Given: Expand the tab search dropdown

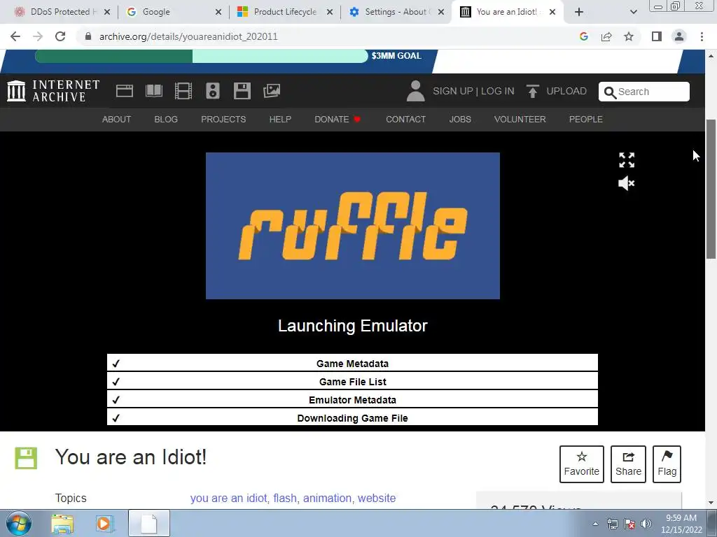Looking at the screenshot, I should coord(633,12).
